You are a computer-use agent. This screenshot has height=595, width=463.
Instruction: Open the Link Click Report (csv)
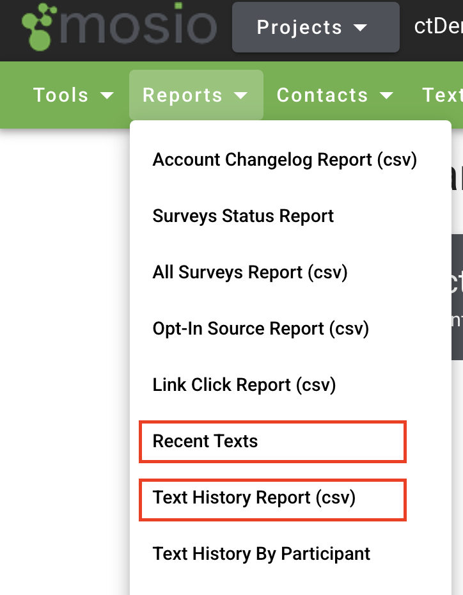(x=244, y=385)
